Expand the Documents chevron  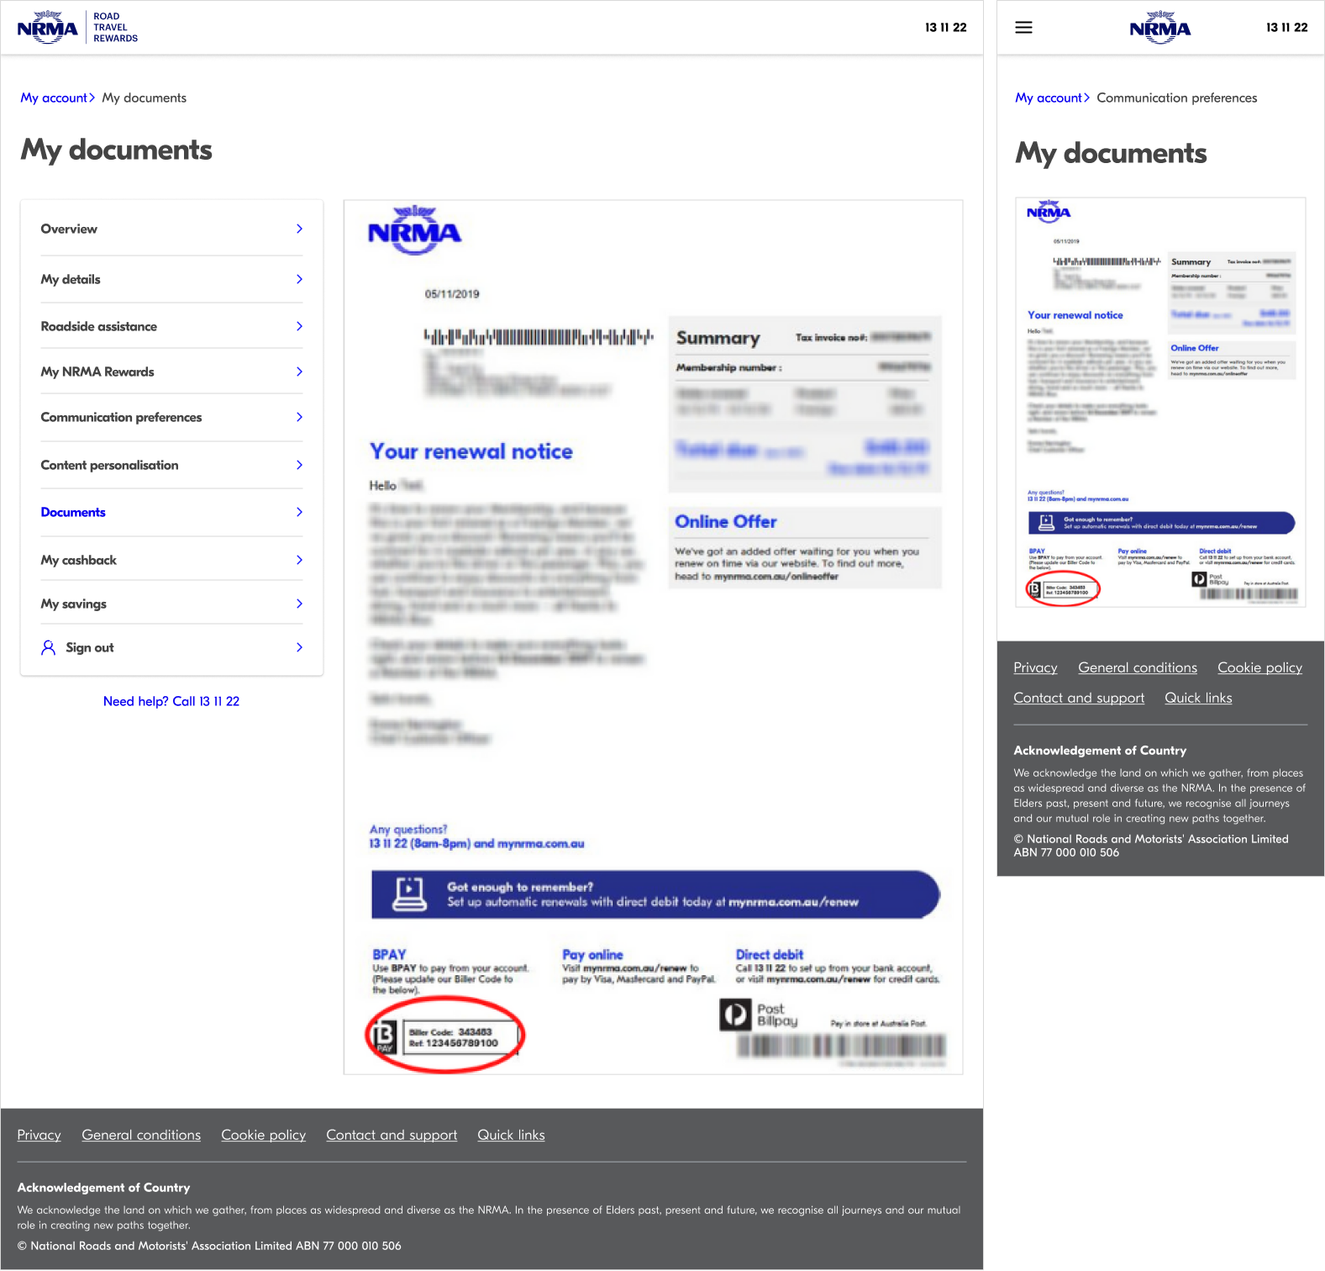[299, 512]
